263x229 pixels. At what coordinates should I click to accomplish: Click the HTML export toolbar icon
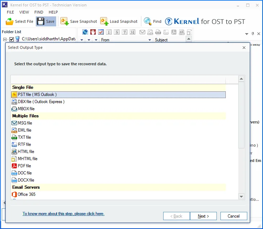[x=182, y=32]
